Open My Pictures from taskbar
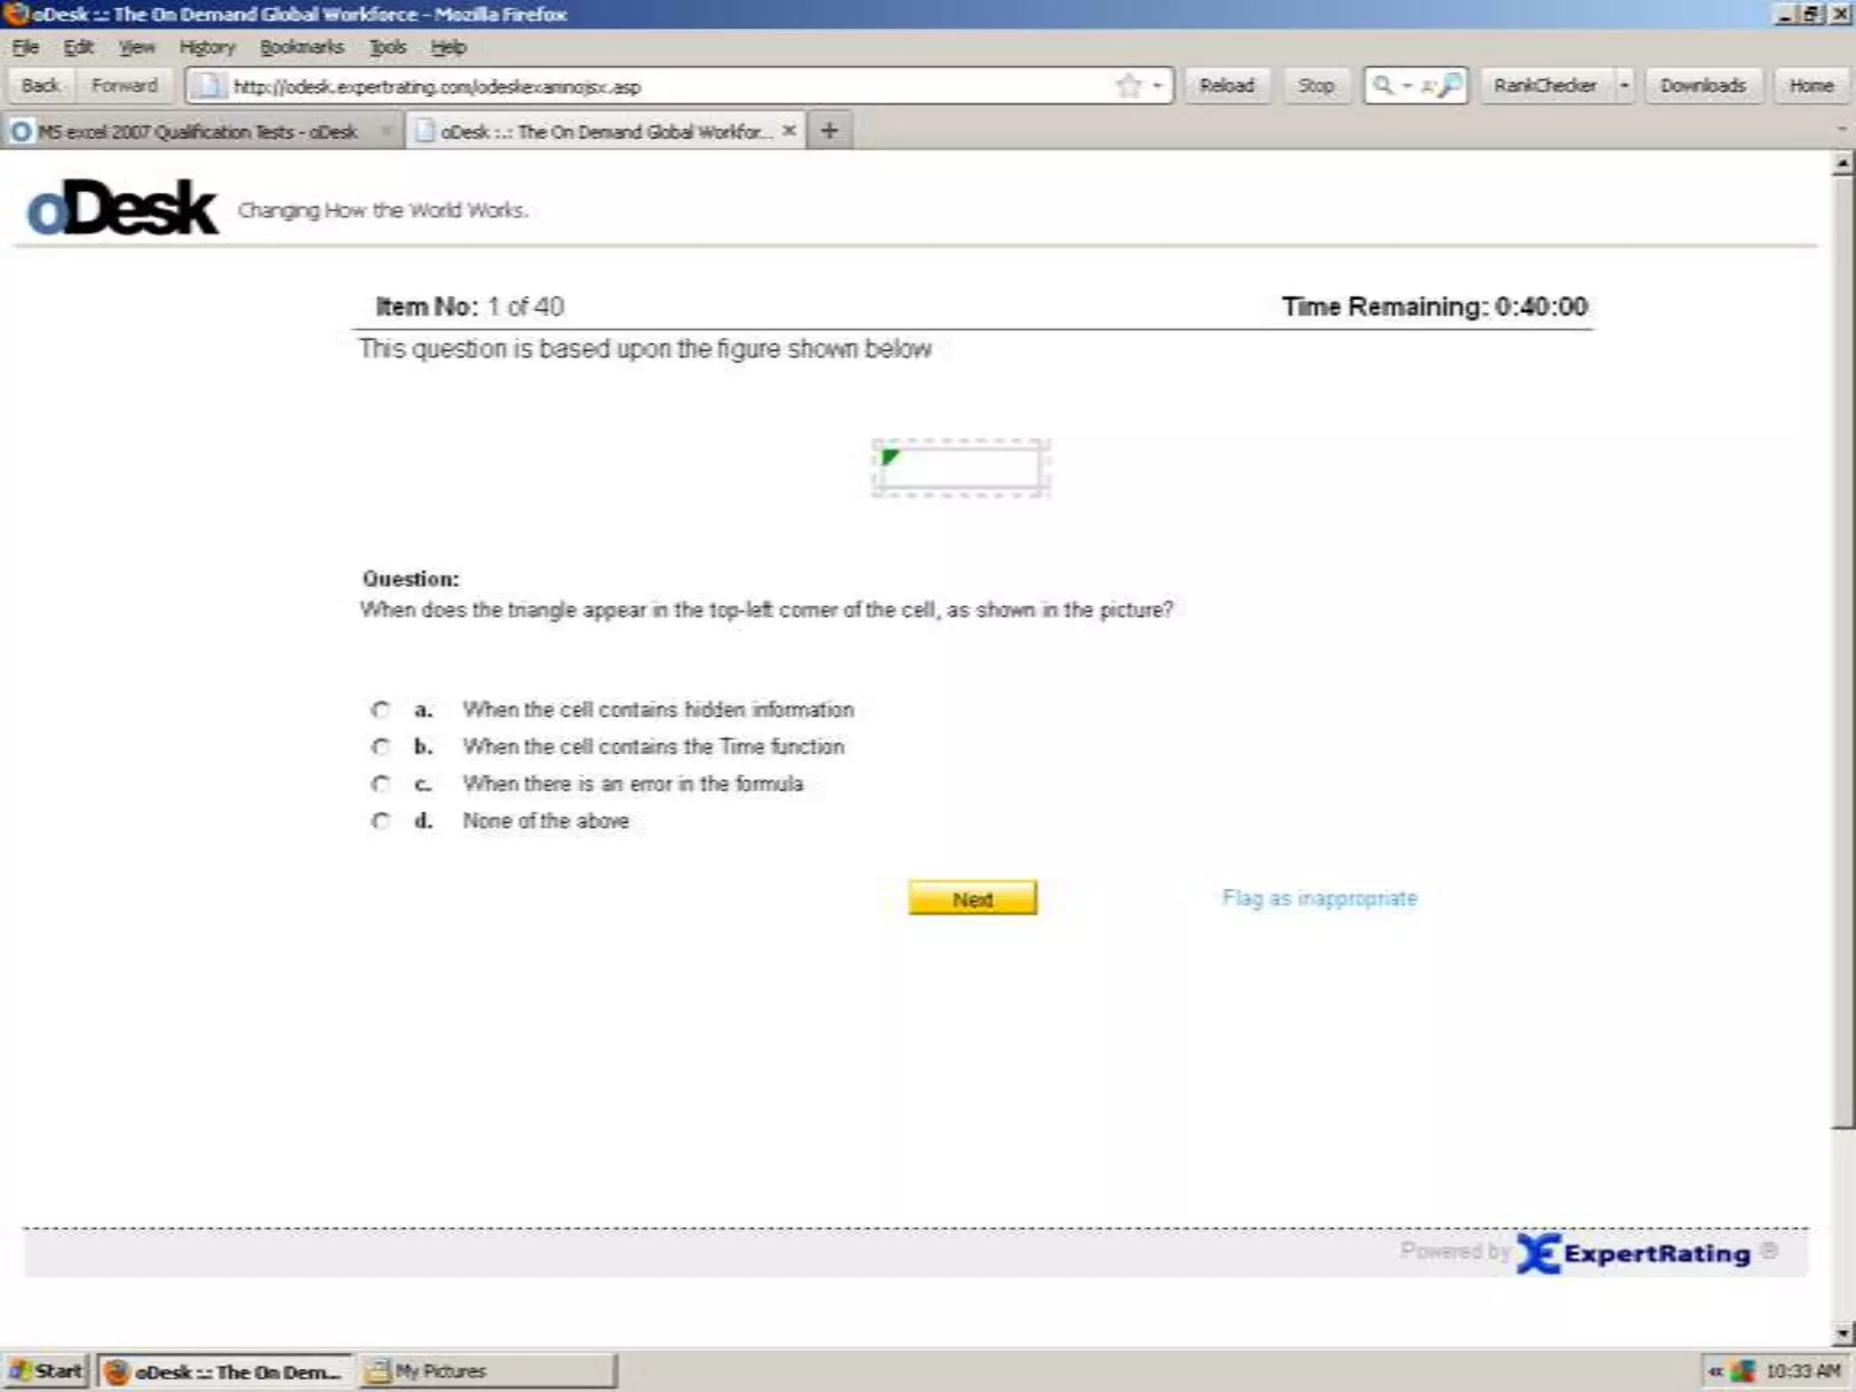Screen dimensions: 1856x1392 pyautogui.click(x=488, y=1371)
